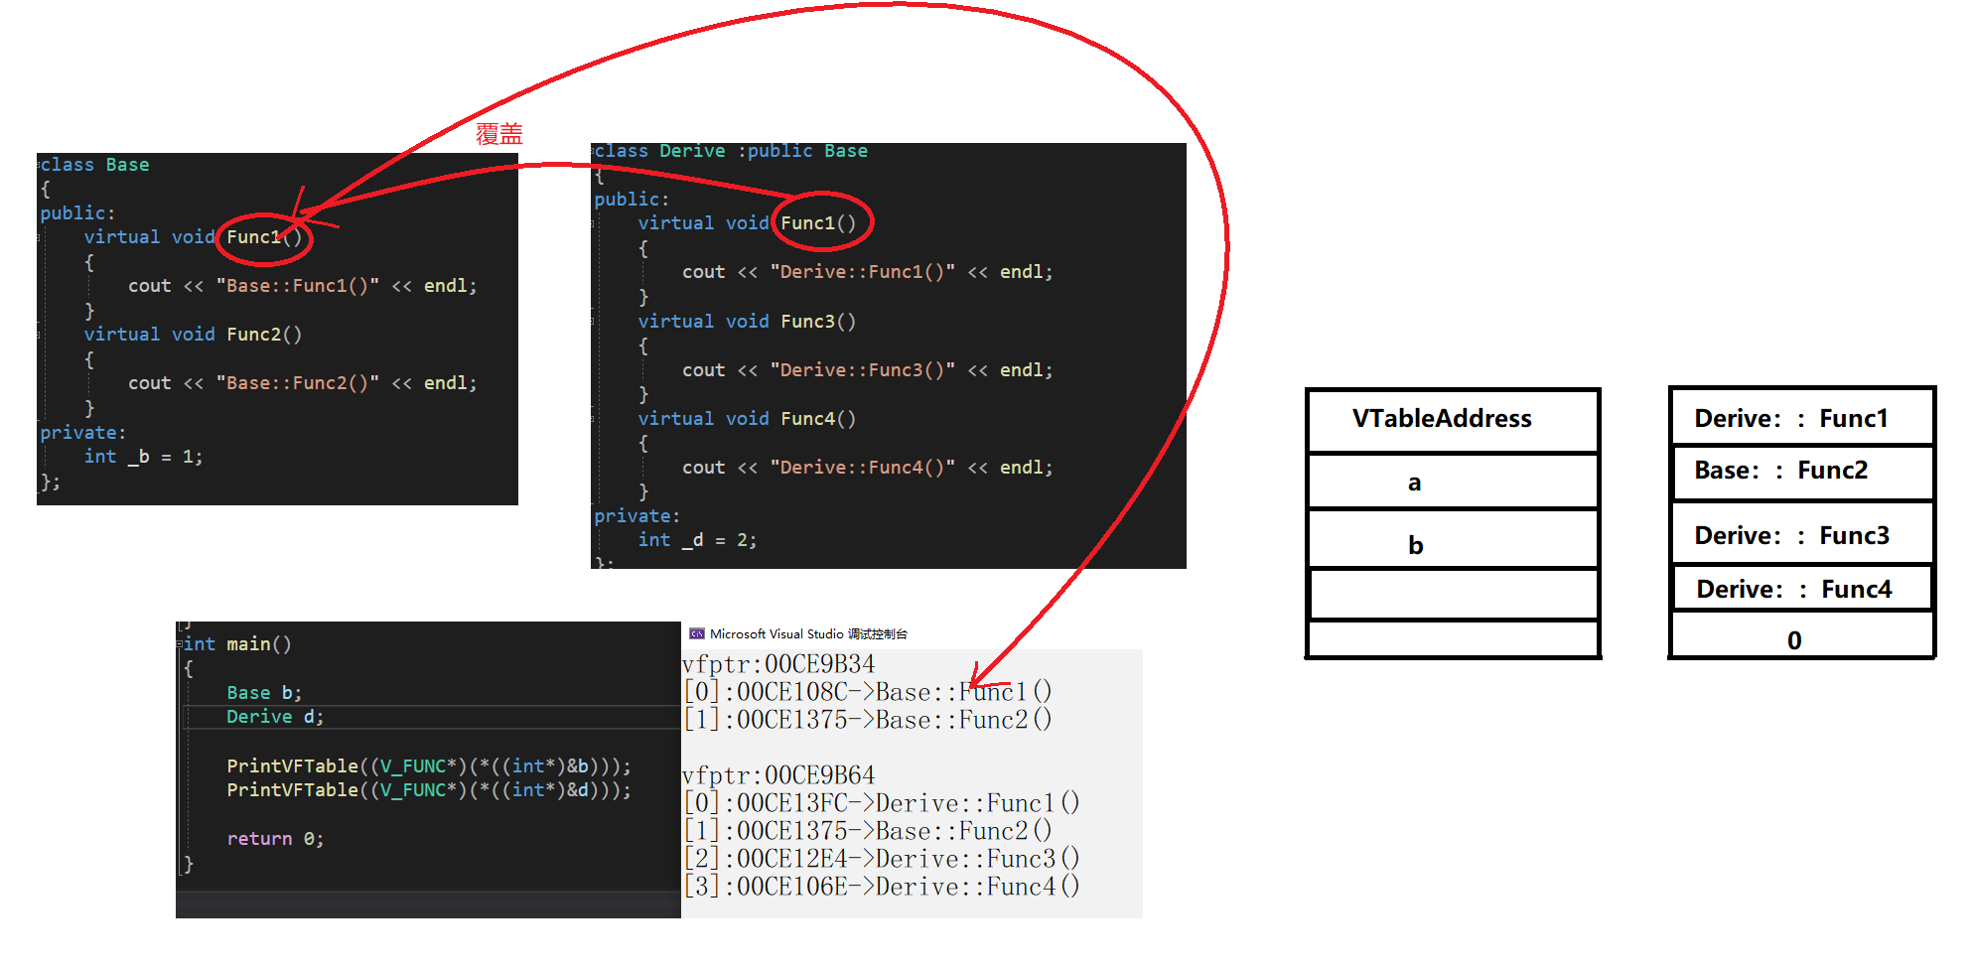Click the PrintVFTable call for &b
The height and width of the screenshot is (970, 1973).
(x=427, y=765)
